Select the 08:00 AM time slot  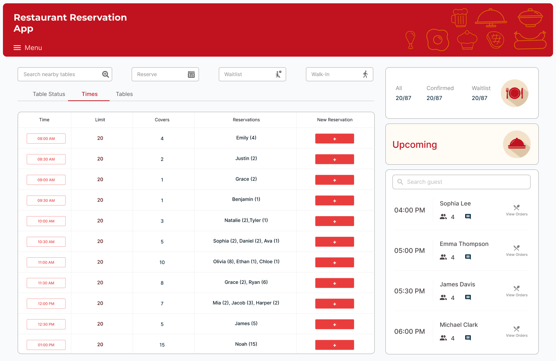pos(46,139)
